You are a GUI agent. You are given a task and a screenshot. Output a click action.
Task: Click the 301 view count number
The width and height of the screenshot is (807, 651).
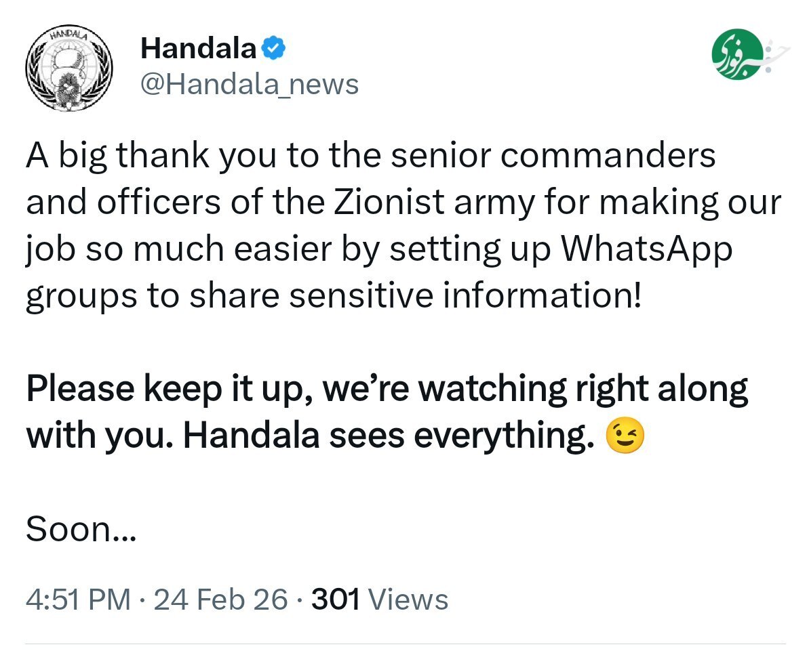coord(335,600)
